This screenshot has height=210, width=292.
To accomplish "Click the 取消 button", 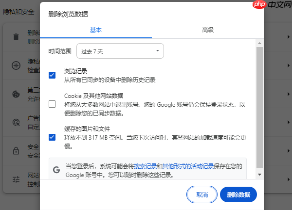I will pos(202,194).
